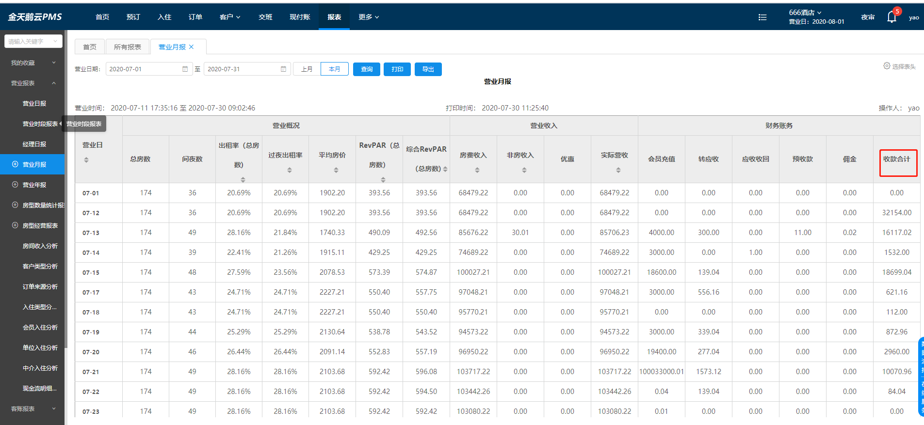
Task: Sort by 实际营收 column arrows
Action: [x=618, y=170]
